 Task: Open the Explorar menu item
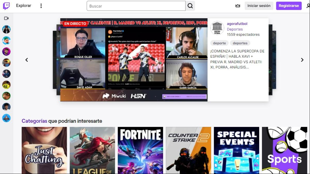click(23, 6)
